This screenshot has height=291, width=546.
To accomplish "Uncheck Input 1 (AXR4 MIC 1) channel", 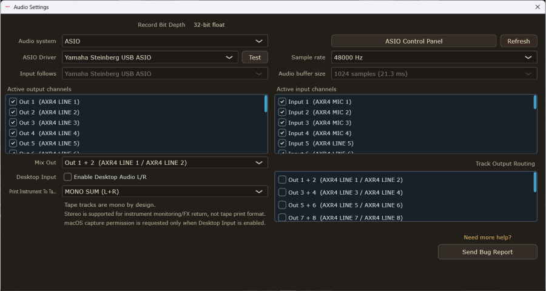I will 282,102.
